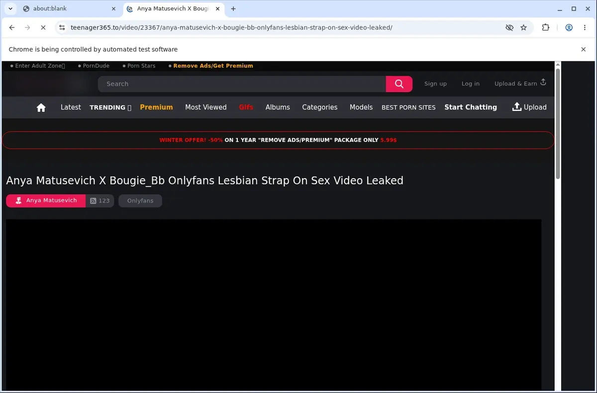The height and width of the screenshot is (393, 597).
Task: Dismiss the automated test software banner
Action: click(584, 49)
